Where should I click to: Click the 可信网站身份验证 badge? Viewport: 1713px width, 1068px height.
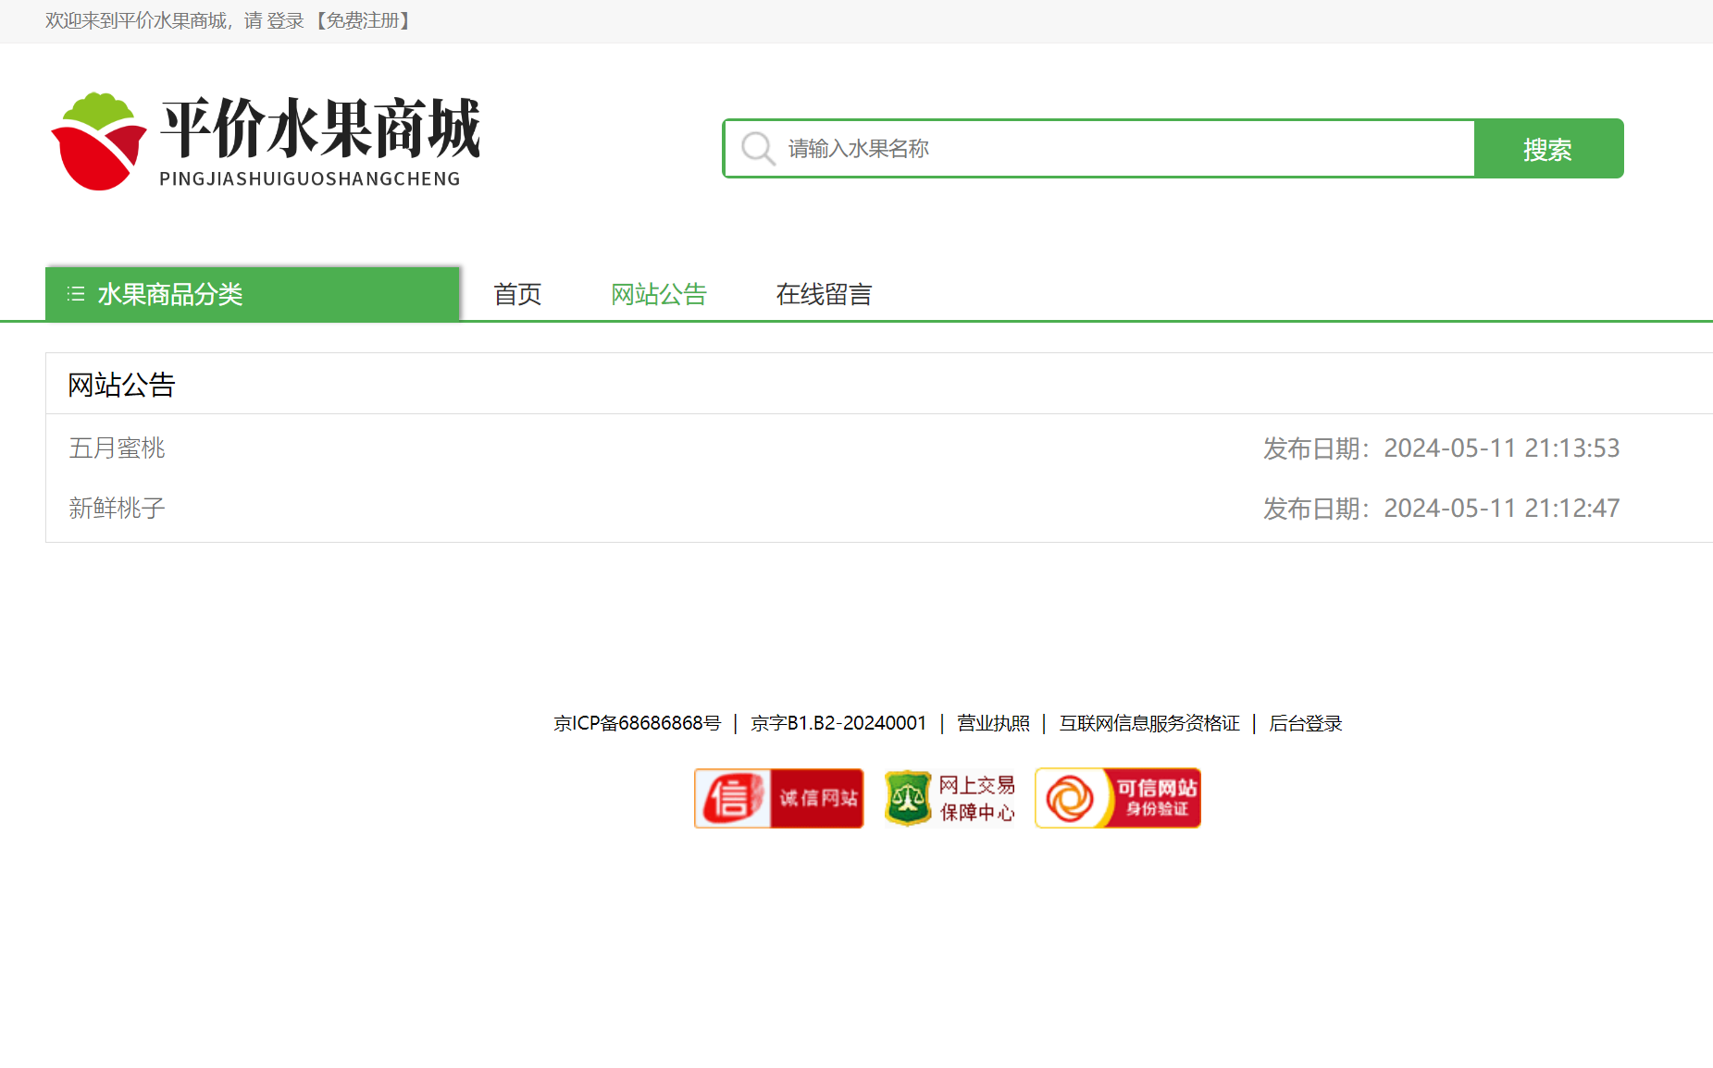(x=1117, y=797)
